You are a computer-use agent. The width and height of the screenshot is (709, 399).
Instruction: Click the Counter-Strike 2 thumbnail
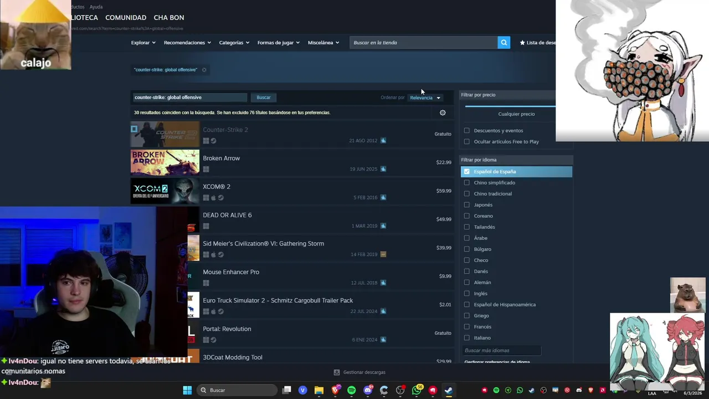click(165, 134)
